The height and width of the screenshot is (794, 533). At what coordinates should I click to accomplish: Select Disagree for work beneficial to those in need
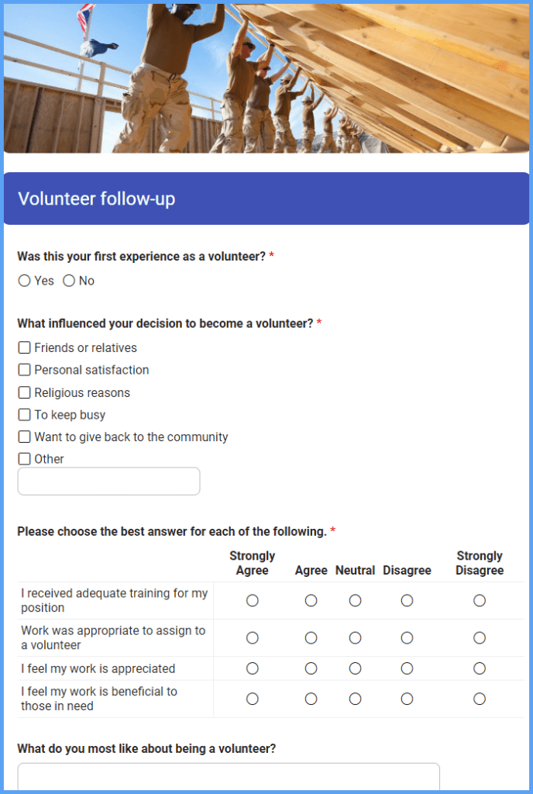pos(407,698)
